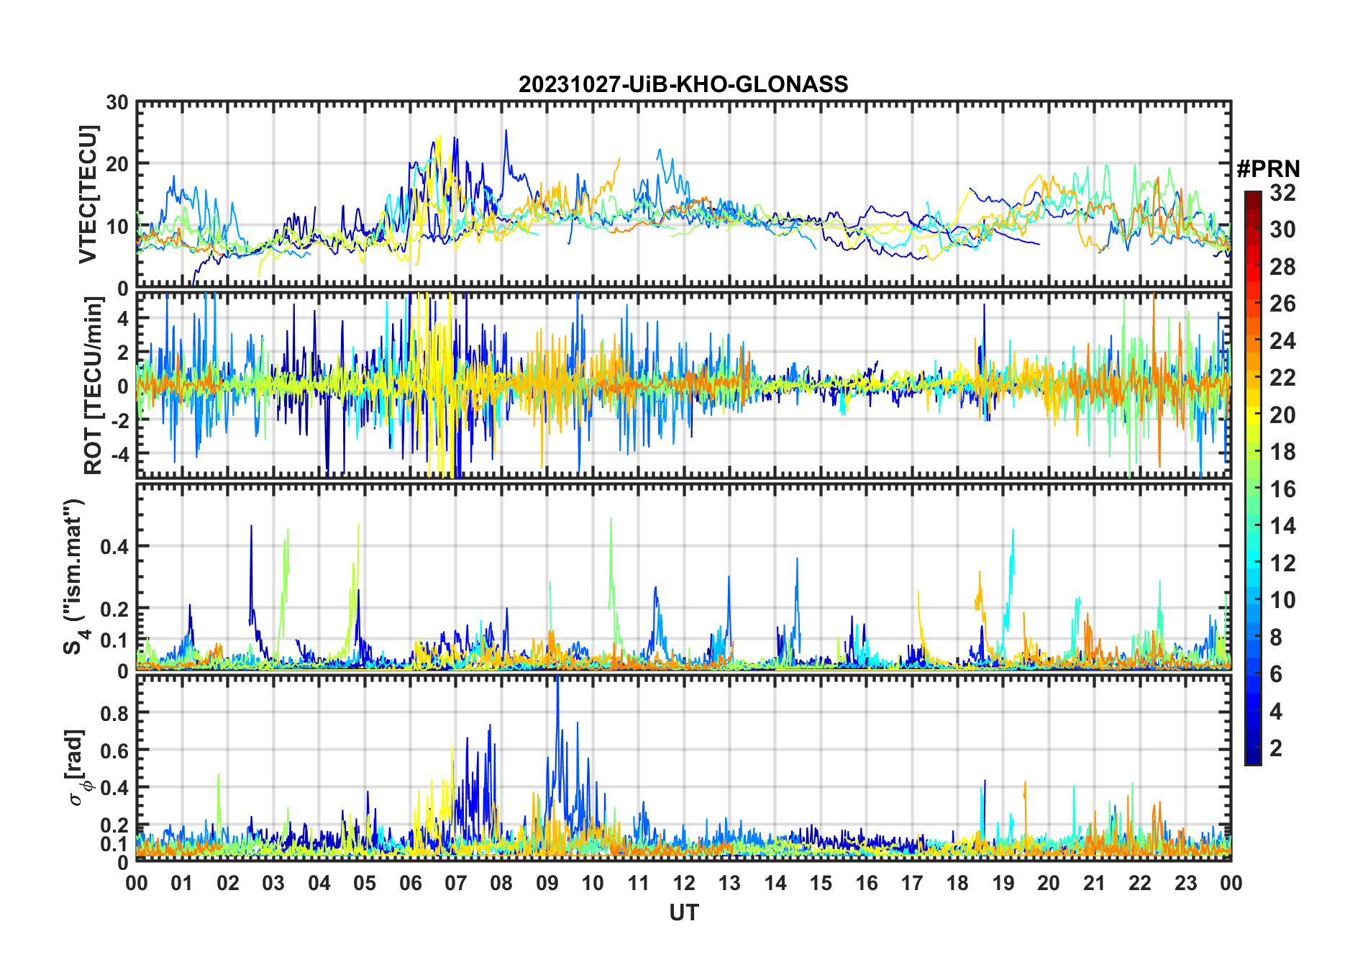Click the PRN rainbow colorbar
This screenshot has height=957, width=1368.
point(1253,478)
